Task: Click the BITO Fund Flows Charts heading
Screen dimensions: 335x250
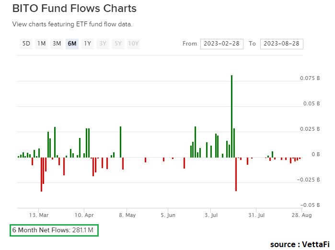Action: 74,9
